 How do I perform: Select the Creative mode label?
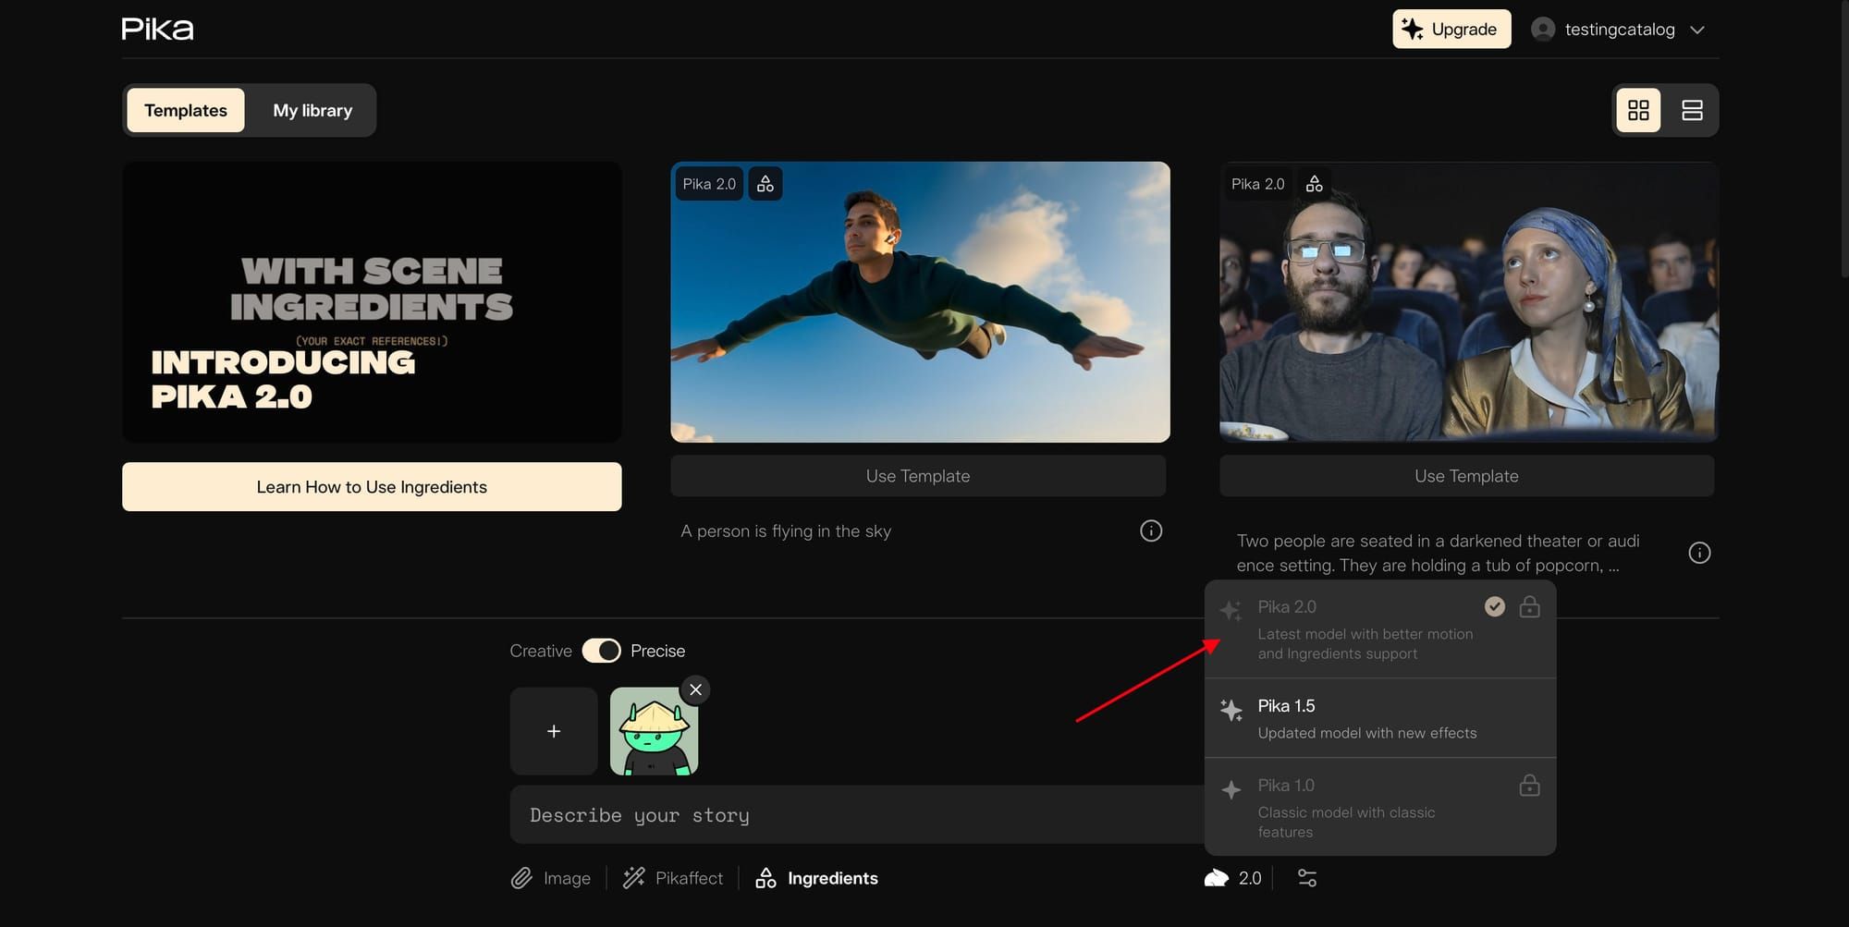(541, 651)
